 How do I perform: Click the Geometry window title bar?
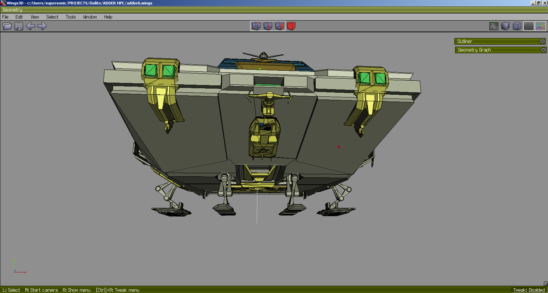click(x=274, y=10)
